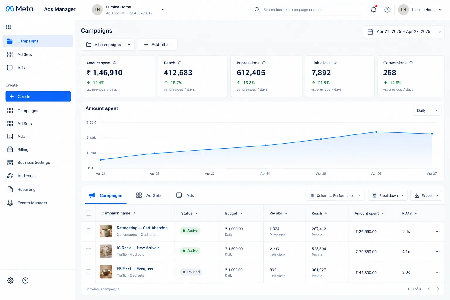Click info icon beside Impressions
This screenshot has height=300, width=450.
point(264,63)
